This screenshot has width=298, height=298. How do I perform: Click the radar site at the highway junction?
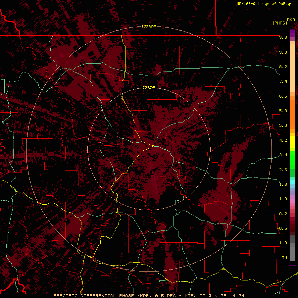(x=153, y=146)
